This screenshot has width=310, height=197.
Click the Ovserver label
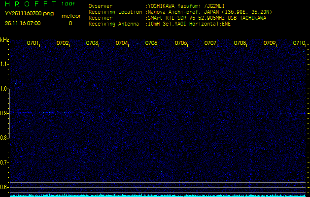[x=101, y=6]
